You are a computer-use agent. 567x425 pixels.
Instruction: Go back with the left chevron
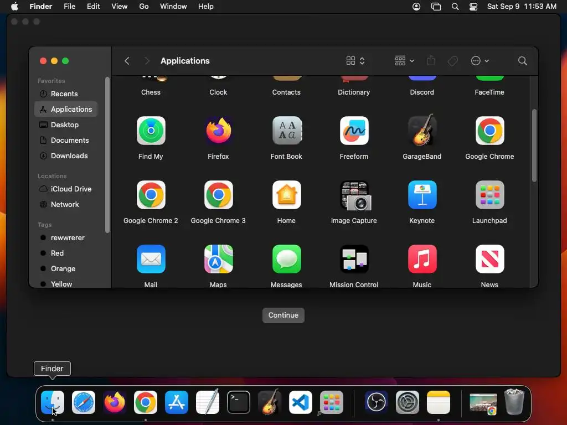tap(127, 61)
